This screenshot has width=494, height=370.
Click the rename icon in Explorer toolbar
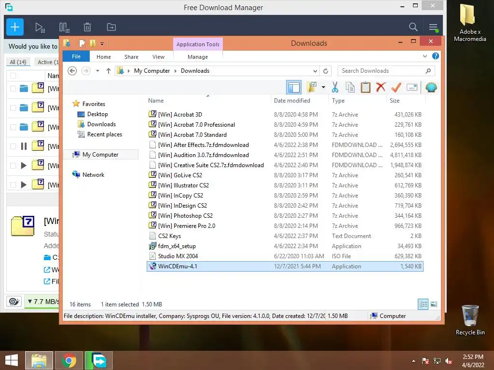coord(412,87)
